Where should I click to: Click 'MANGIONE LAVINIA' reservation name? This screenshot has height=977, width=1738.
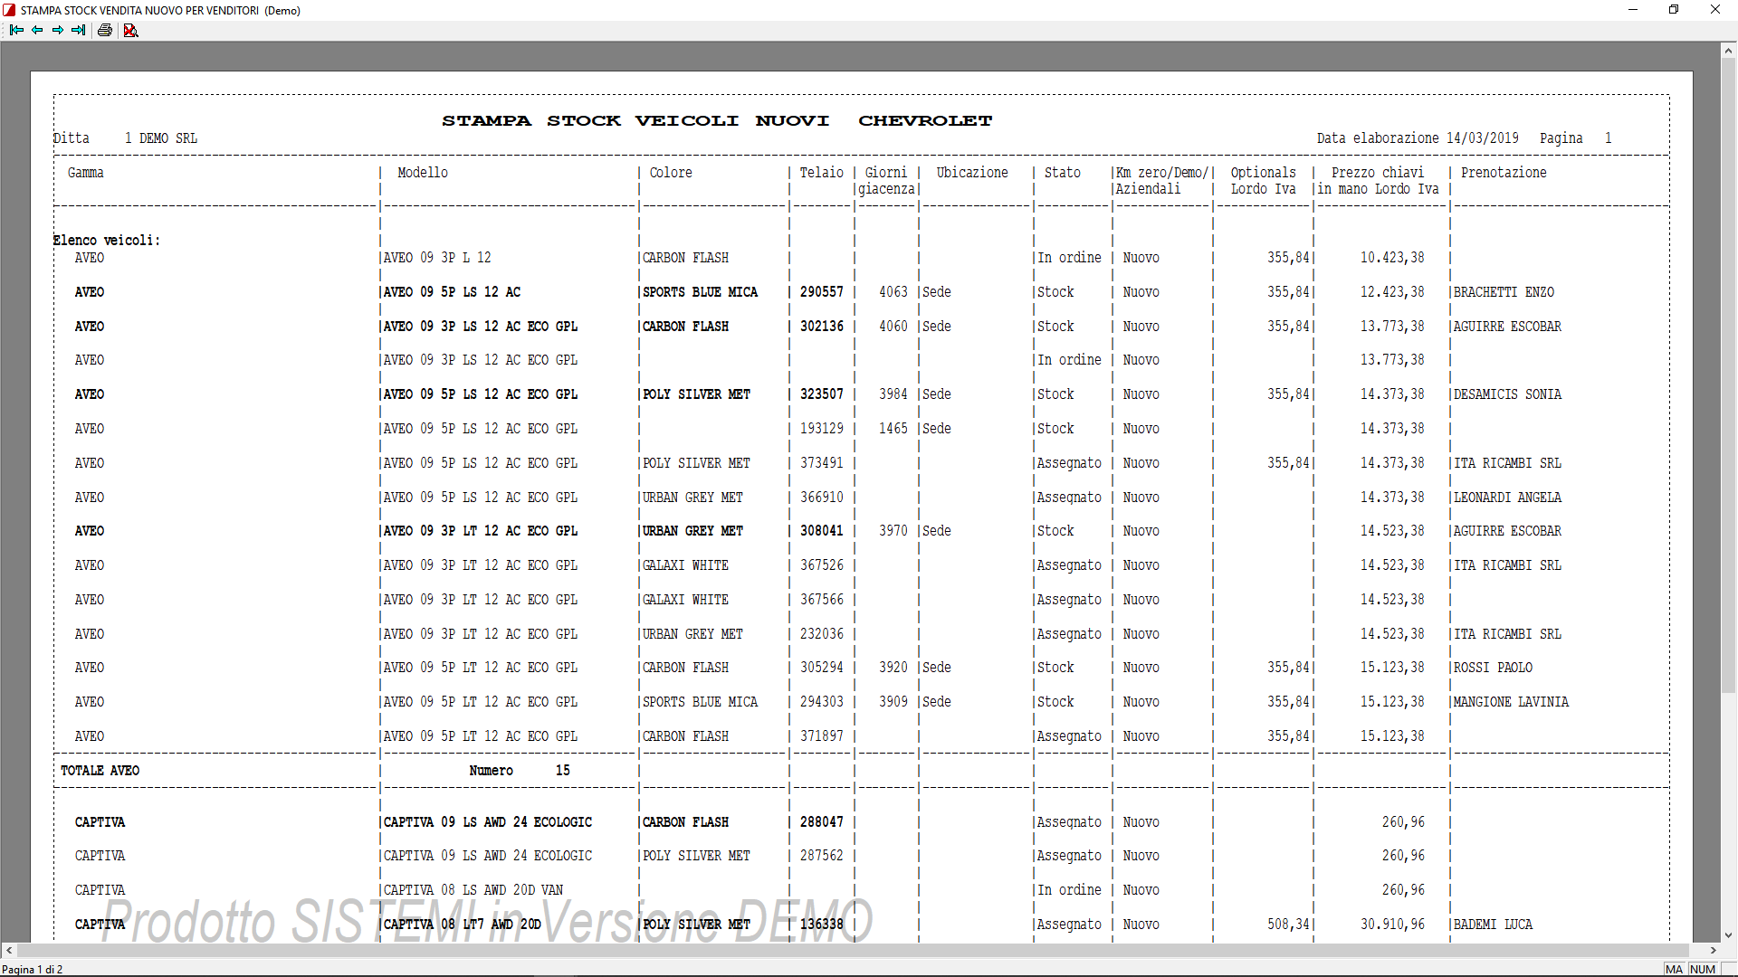point(1511,702)
